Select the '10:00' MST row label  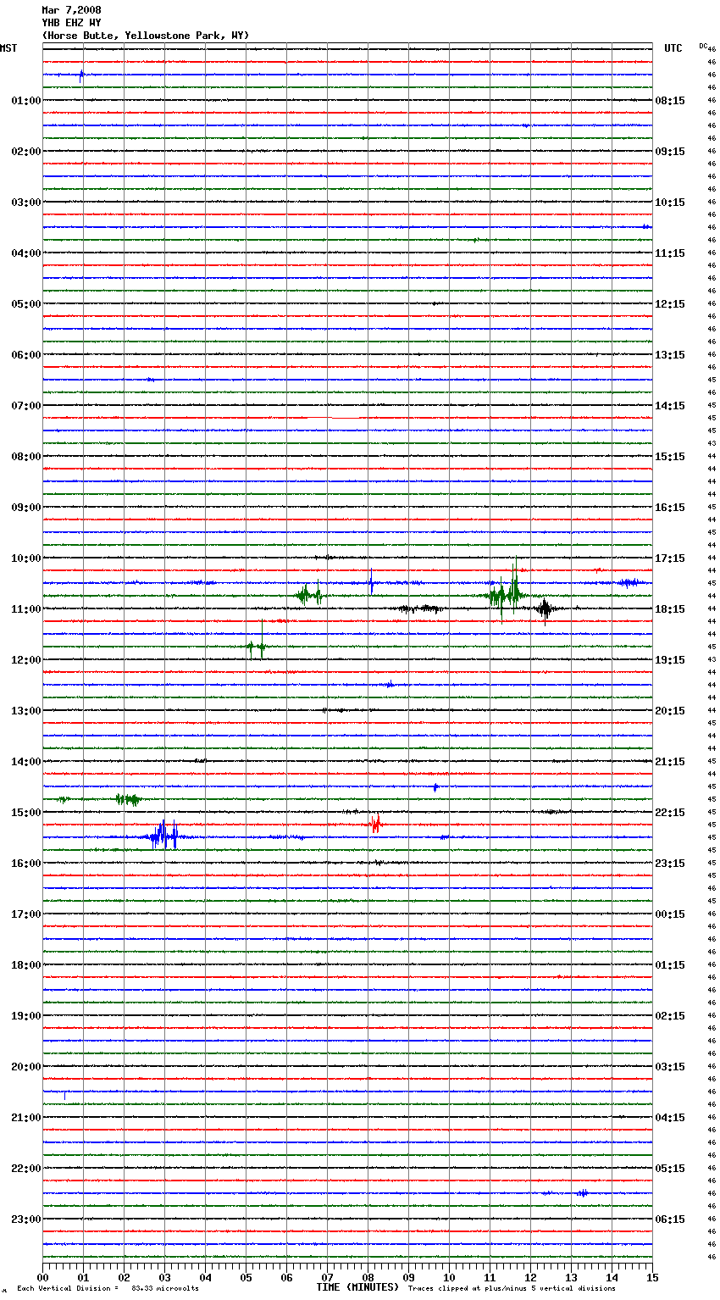click(26, 558)
